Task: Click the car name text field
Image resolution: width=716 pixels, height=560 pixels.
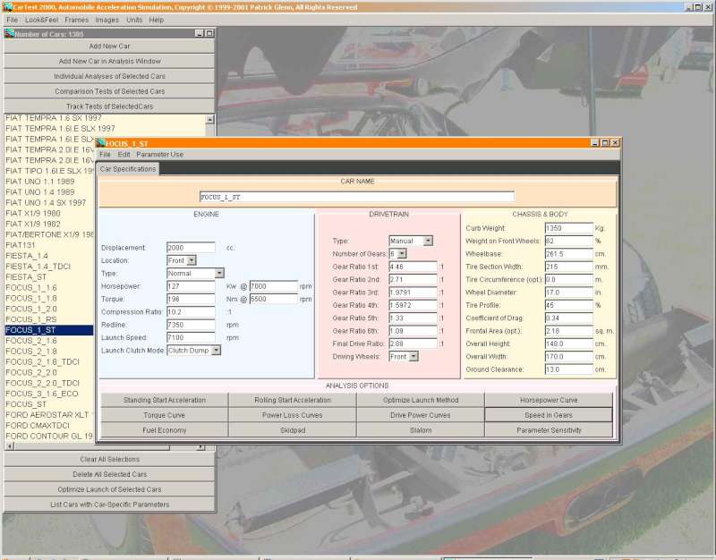Action: [x=357, y=197]
